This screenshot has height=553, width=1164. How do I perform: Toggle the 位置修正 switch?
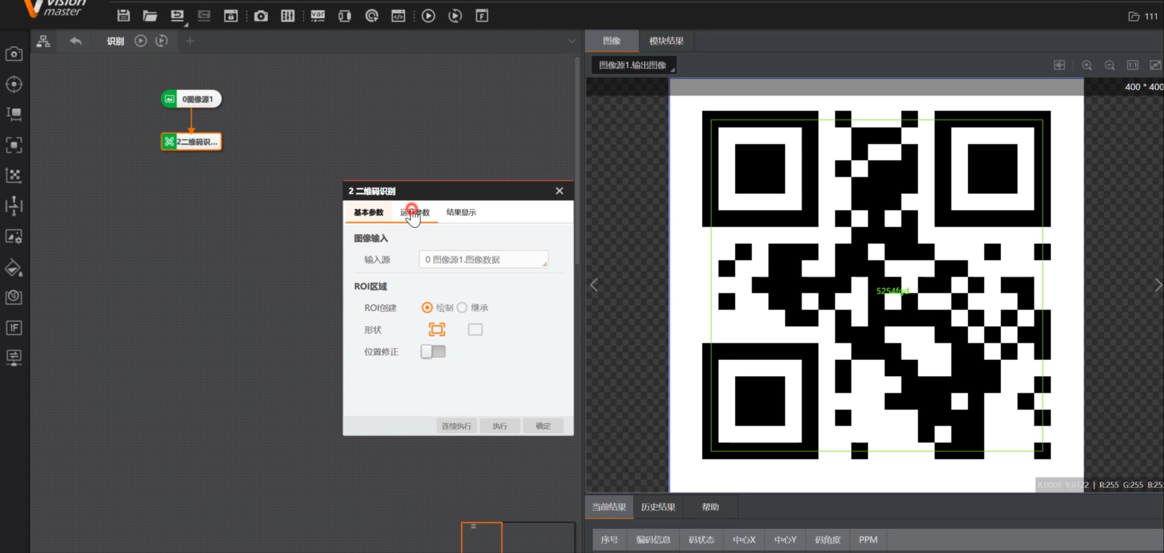click(433, 351)
